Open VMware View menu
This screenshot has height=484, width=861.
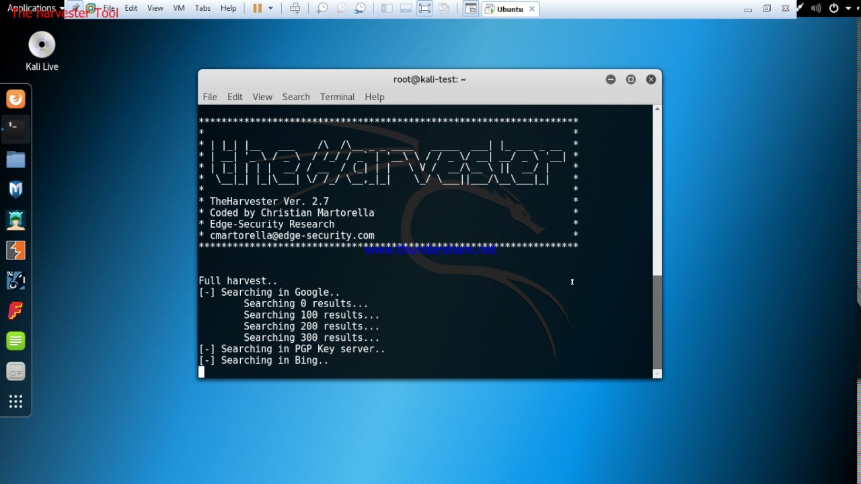(155, 8)
